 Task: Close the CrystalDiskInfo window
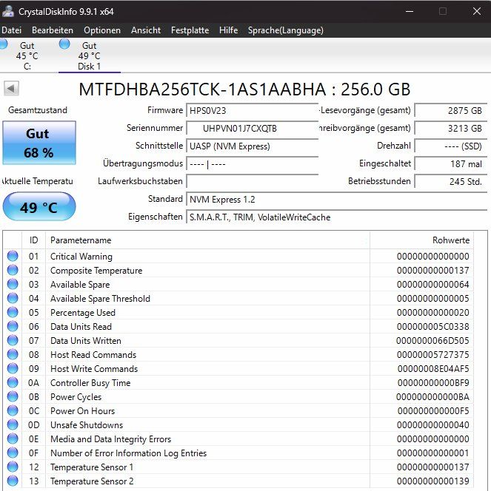(x=477, y=11)
